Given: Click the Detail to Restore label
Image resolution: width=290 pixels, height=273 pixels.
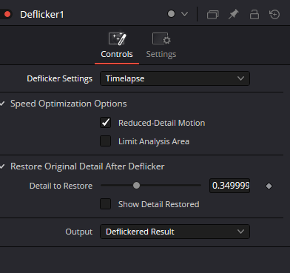Looking at the screenshot, I should (x=61, y=186).
